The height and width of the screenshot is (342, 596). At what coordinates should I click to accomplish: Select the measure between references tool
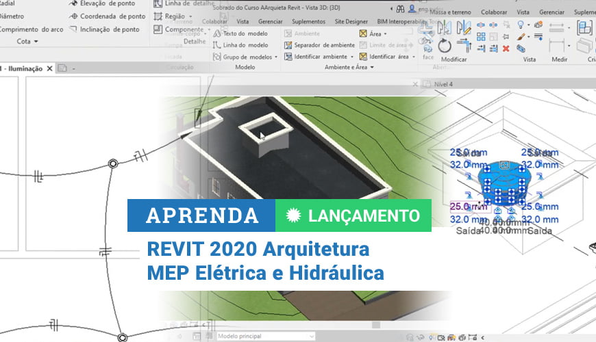556,46
